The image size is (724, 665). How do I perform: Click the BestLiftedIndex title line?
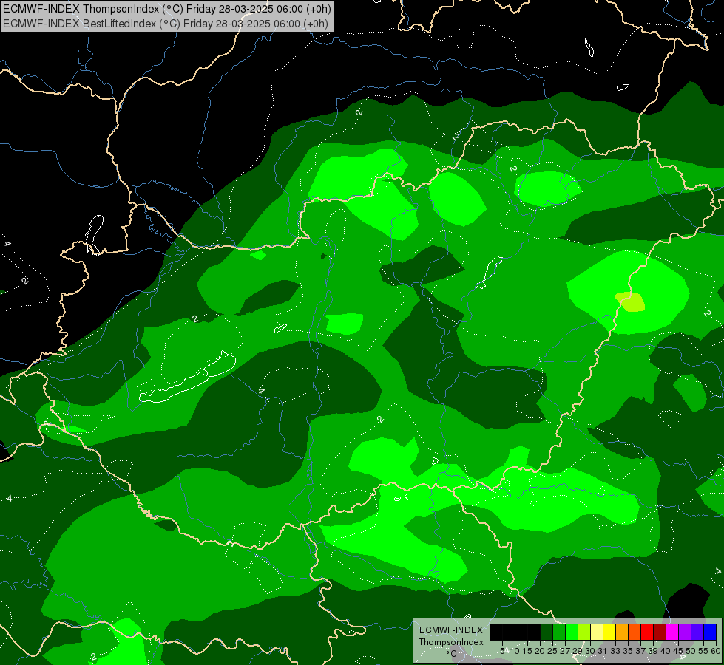[x=166, y=24]
